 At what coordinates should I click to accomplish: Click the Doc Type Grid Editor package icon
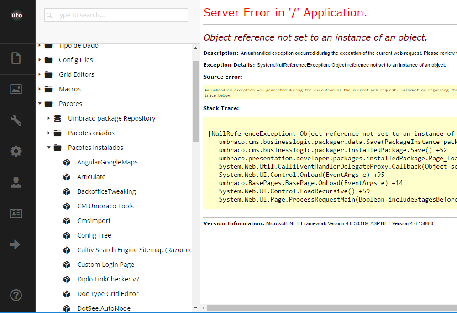pyautogui.click(x=67, y=294)
